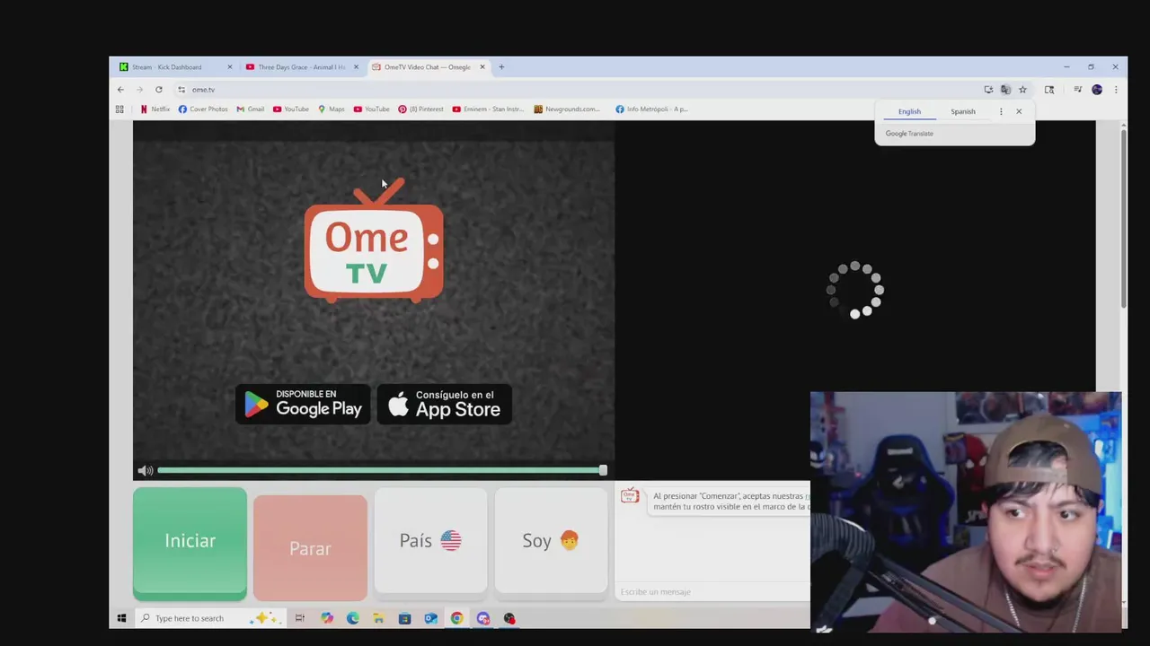Select Spanish in Google Translate popup
Image resolution: width=1150 pixels, height=646 pixels.
(963, 112)
